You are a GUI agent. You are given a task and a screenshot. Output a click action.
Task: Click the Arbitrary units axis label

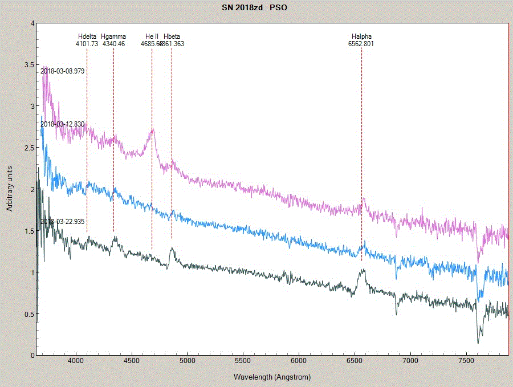pos(9,188)
